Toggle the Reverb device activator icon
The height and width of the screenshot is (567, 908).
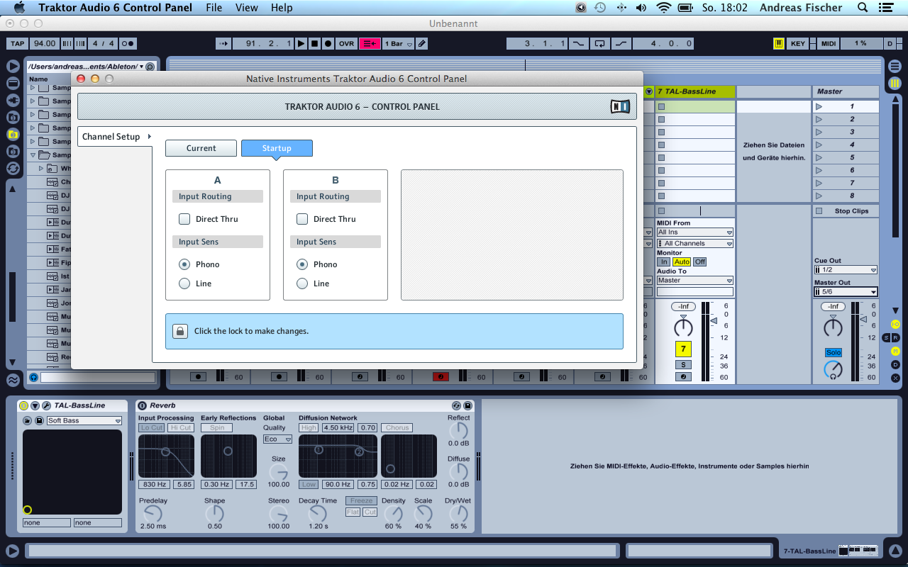click(x=142, y=405)
